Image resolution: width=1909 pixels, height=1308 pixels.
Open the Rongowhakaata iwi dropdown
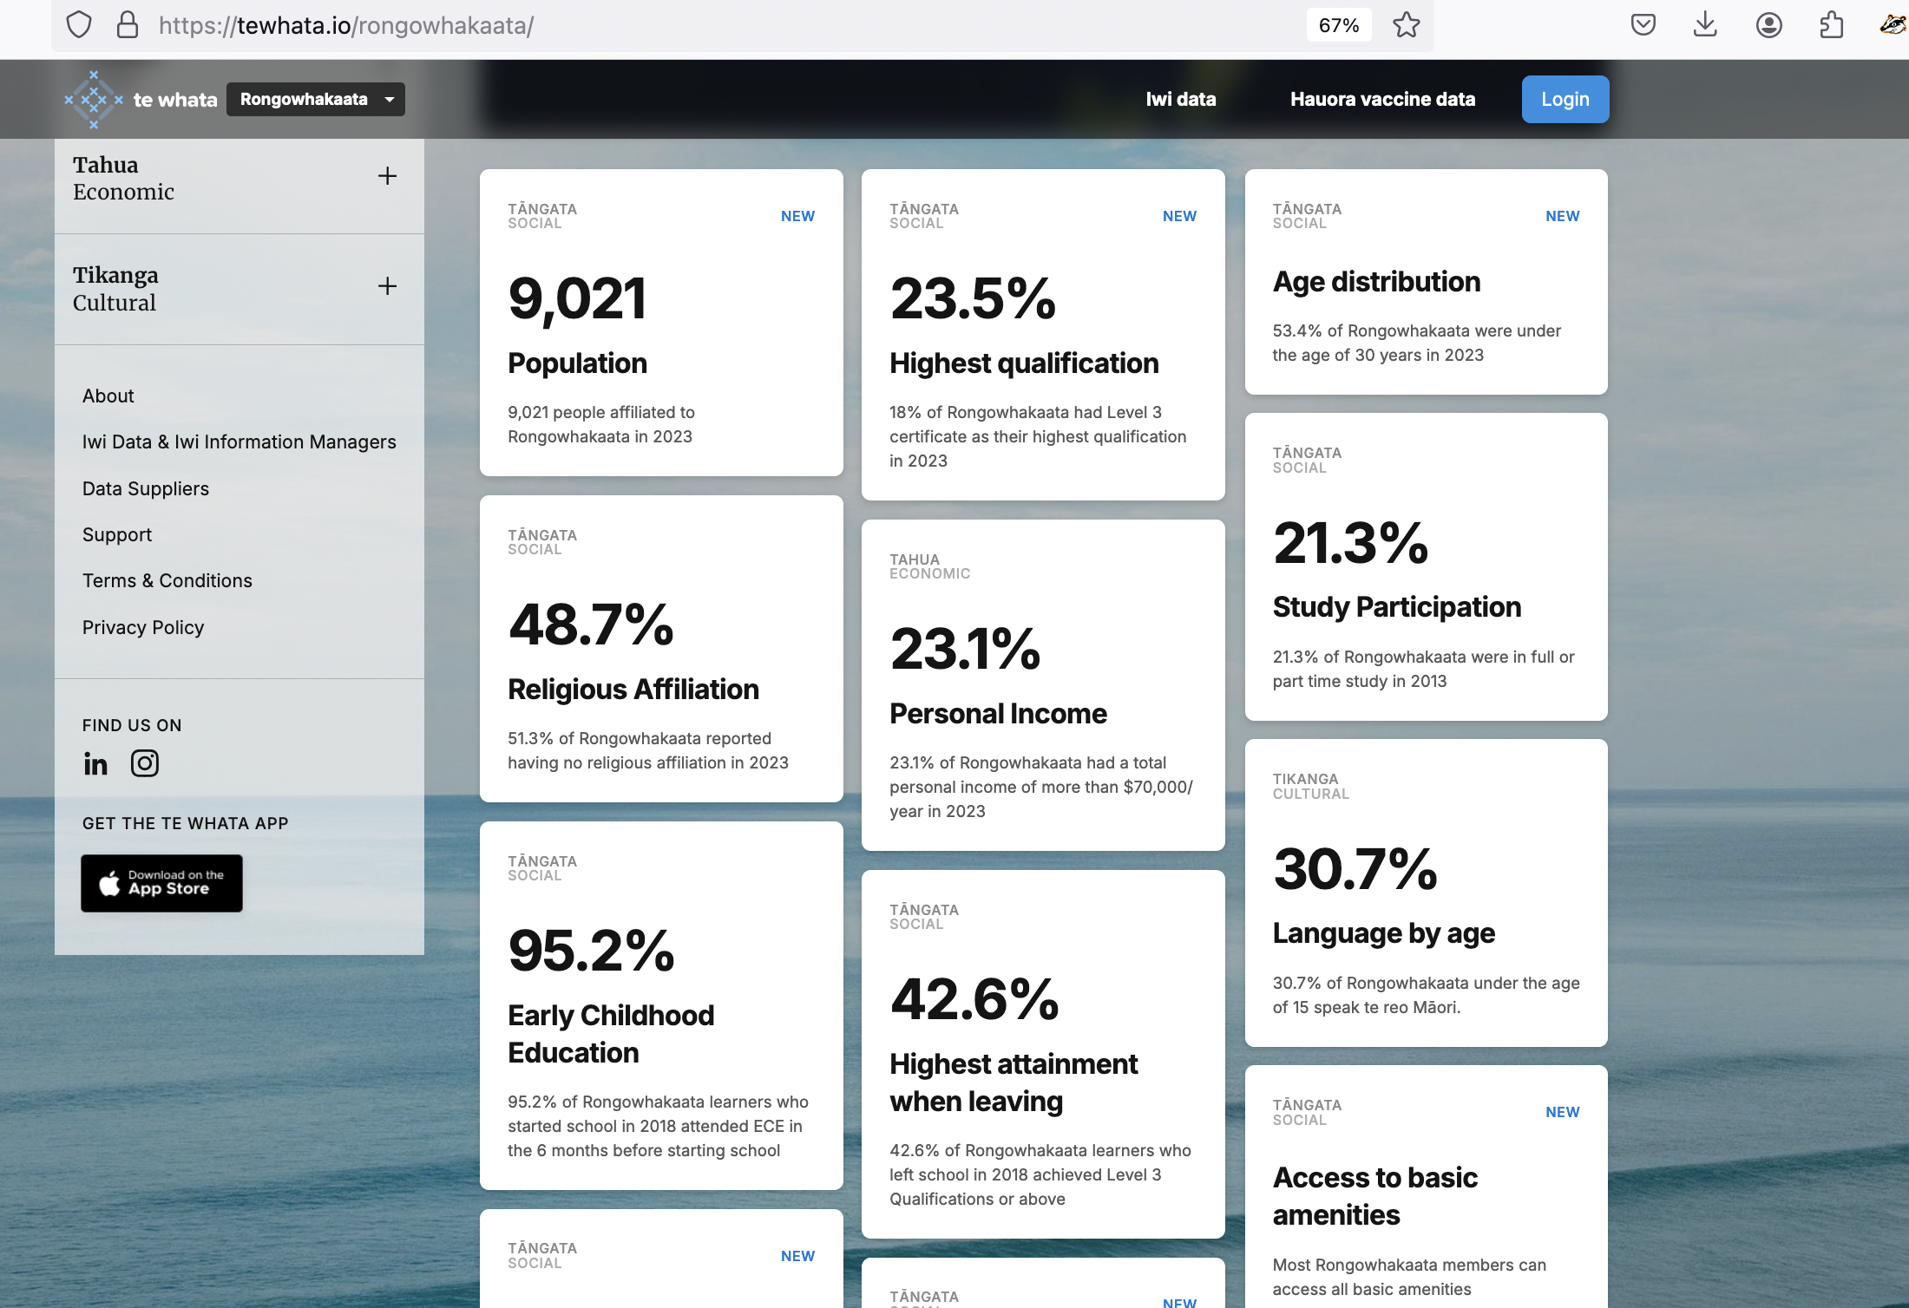coord(316,100)
